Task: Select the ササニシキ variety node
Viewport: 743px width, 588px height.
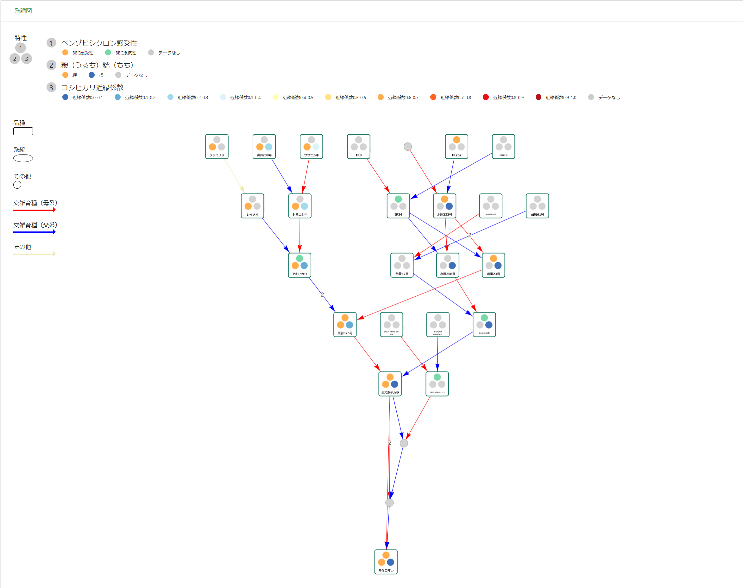Action: 311,146
